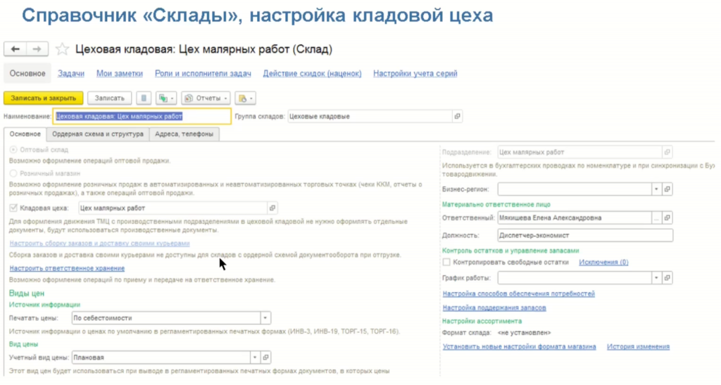Open Настроить ответственное хранение link
This screenshot has height=385, width=721.
(x=67, y=268)
